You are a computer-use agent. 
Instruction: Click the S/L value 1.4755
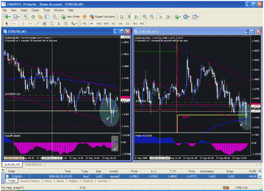[152, 176]
